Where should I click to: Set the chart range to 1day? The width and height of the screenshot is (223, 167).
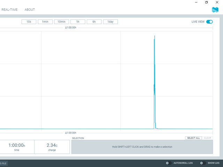tap(110, 22)
